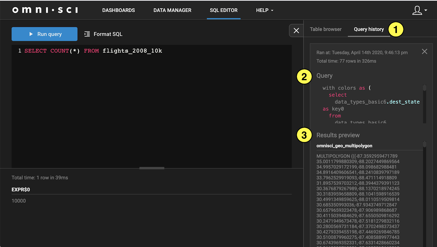
Task: Switch to the Query history tab
Action: click(369, 29)
